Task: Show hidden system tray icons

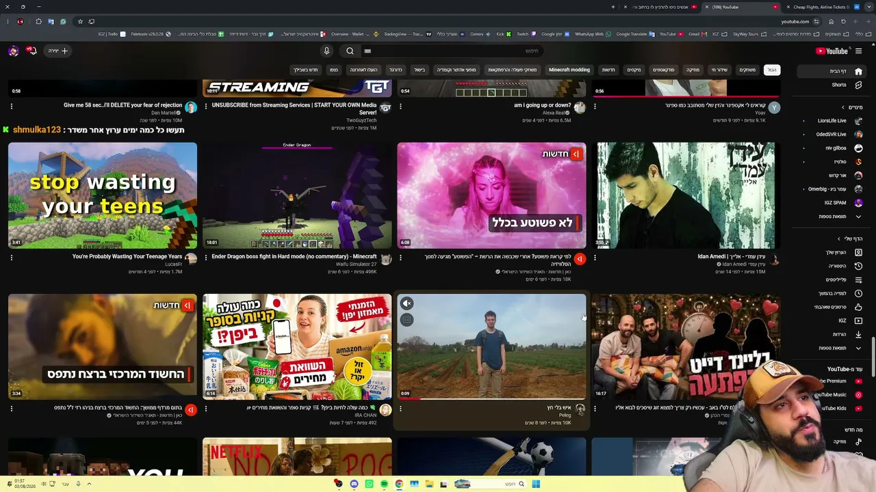Action: click(89, 484)
